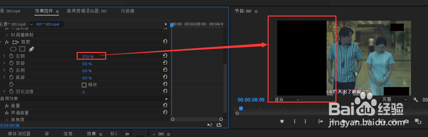The width and height of the screenshot is (428, 137).
Task: Enable the 缩放 checkbox
Action: [x=84, y=85]
